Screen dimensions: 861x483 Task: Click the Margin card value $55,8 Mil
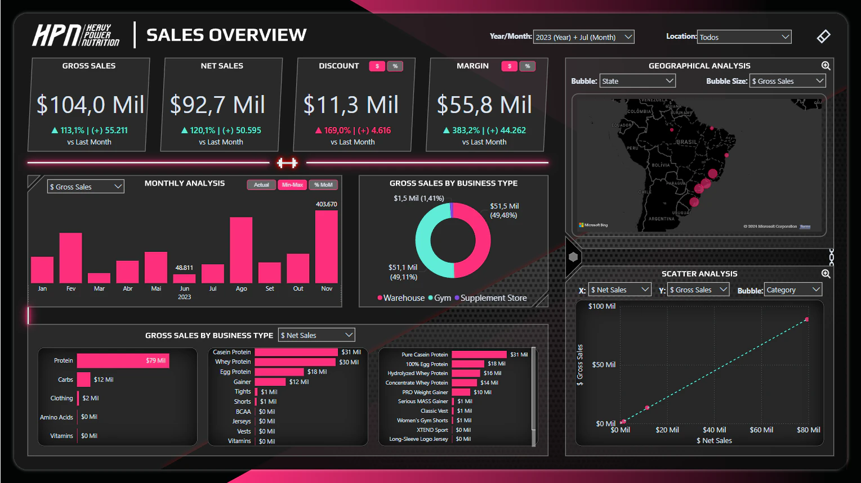tap(484, 105)
